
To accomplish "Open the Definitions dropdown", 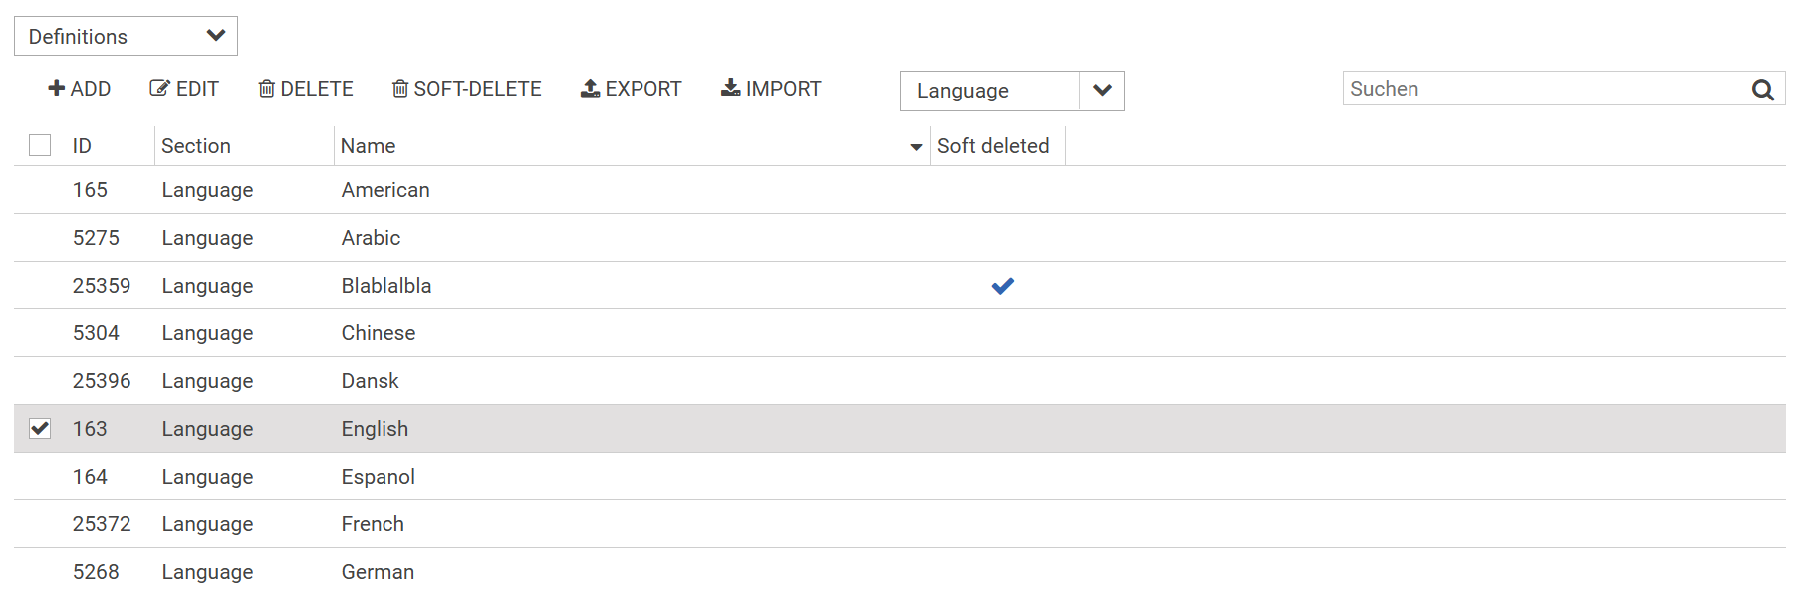I will tap(126, 37).
